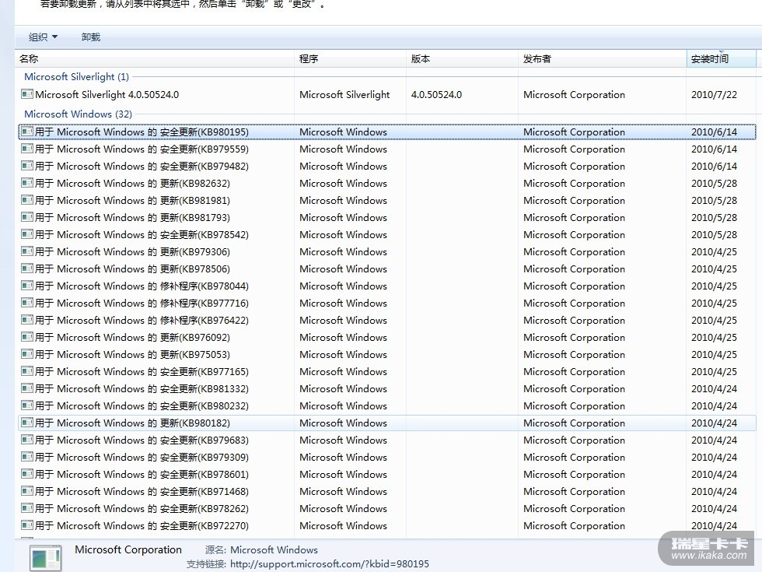
Task: Click icon next to KB978542 update
Action: coord(27,234)
